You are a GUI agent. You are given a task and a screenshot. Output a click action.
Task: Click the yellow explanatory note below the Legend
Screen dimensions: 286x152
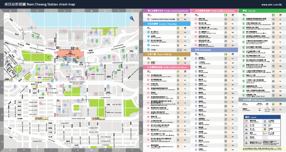[x=262, y=149]
